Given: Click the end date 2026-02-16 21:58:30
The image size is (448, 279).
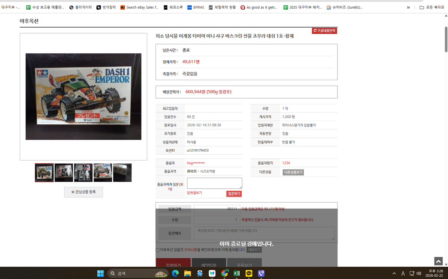Looking at the screenshot, I should coord(204,125).
